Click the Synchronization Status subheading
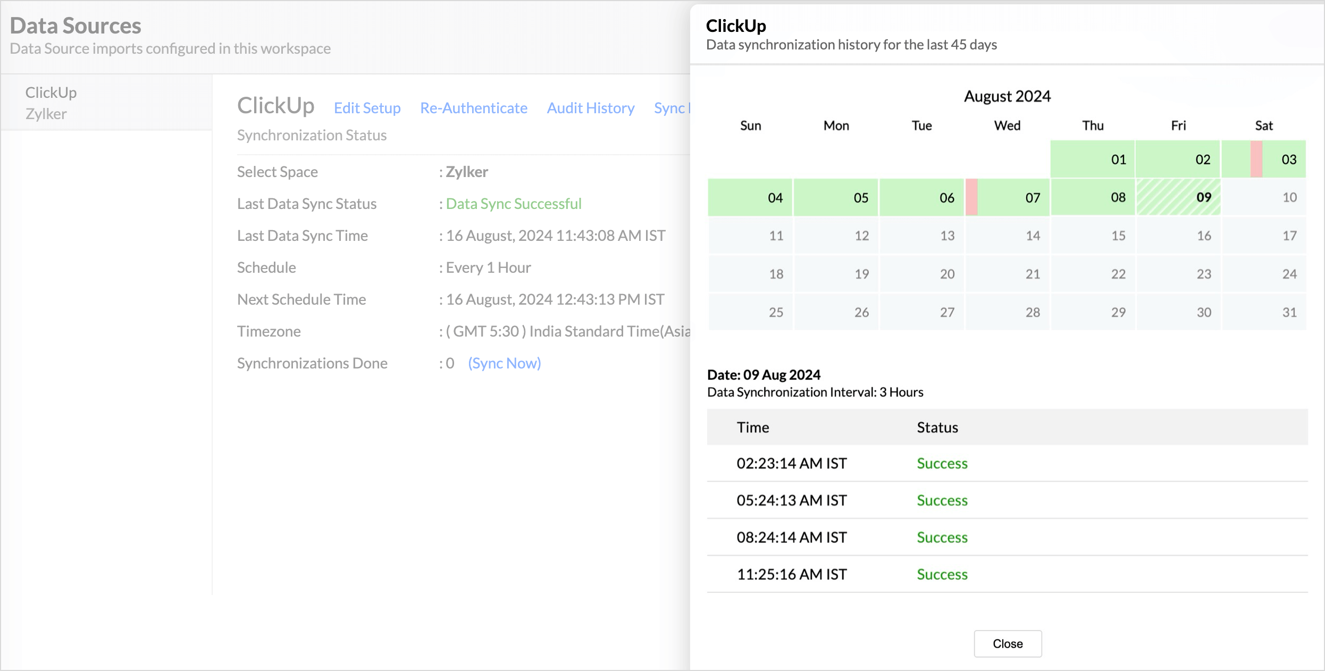Viewport: 1325px width, 671px height. coord(312,135)
